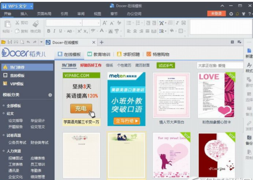Click the Cut (剪切) scissors icon
Image resolution: width=253 pixels, height=180 pixels.
pos(17,23)
